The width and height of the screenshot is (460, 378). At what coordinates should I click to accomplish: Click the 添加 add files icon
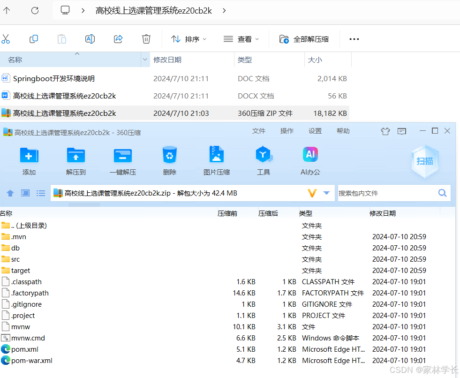click(29, 161)
